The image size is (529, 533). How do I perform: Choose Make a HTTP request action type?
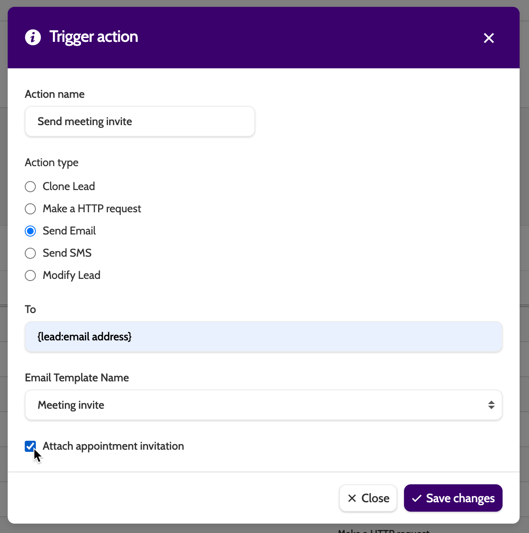point(30,209)
